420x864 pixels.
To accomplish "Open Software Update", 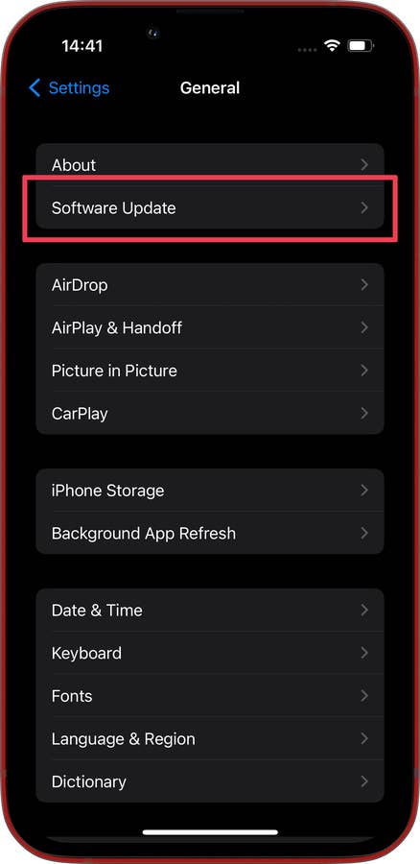I will [210, 207].
